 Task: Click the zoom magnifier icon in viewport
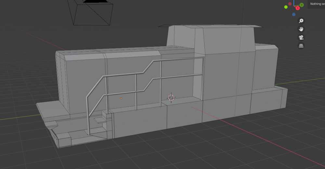pos(301,21)
